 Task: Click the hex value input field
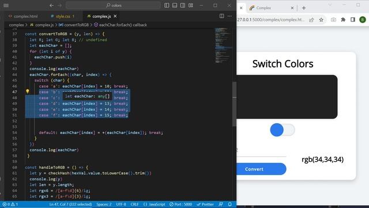(x=261, y=150)
